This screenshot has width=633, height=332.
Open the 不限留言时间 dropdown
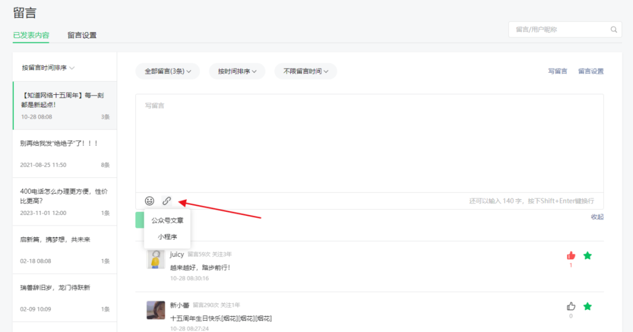[x=305, y=71]
